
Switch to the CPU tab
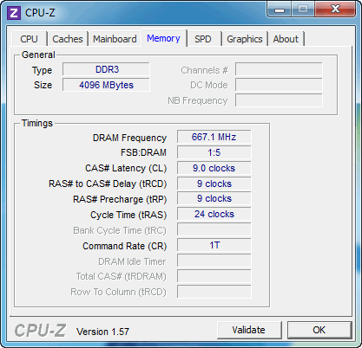29,39
